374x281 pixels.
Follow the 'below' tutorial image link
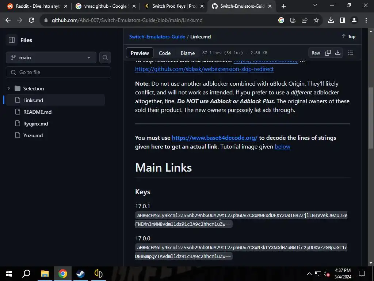pos(282,146)
